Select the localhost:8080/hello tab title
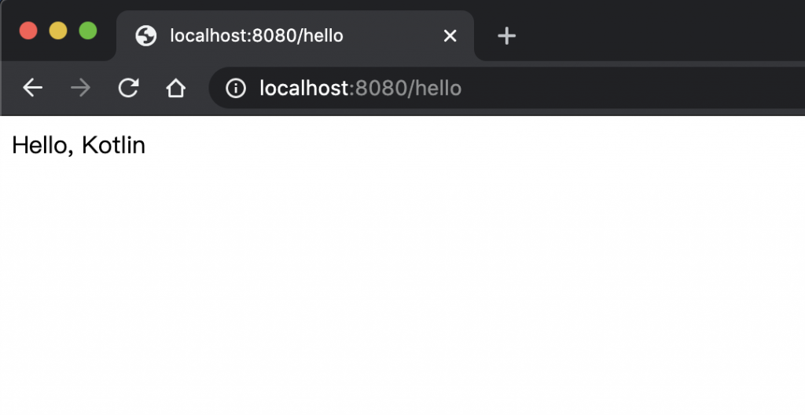 (x=257, y=36)
